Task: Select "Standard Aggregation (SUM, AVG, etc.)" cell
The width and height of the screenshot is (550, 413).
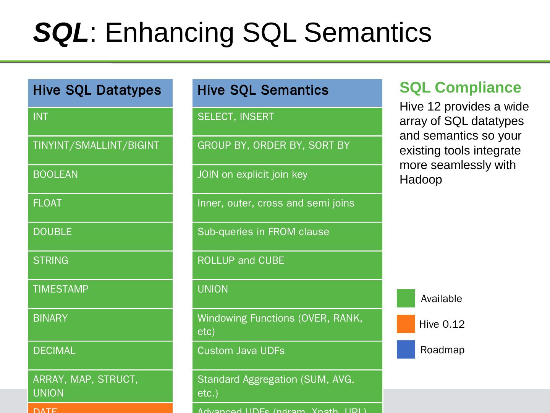Action: 287,386
